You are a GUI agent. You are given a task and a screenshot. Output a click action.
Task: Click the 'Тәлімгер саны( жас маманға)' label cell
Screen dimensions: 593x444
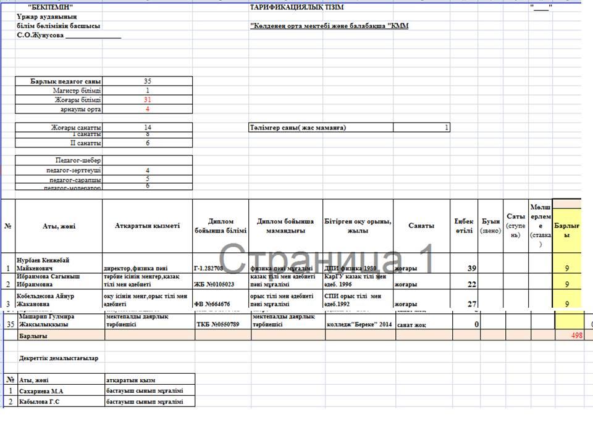click(321, 128)
